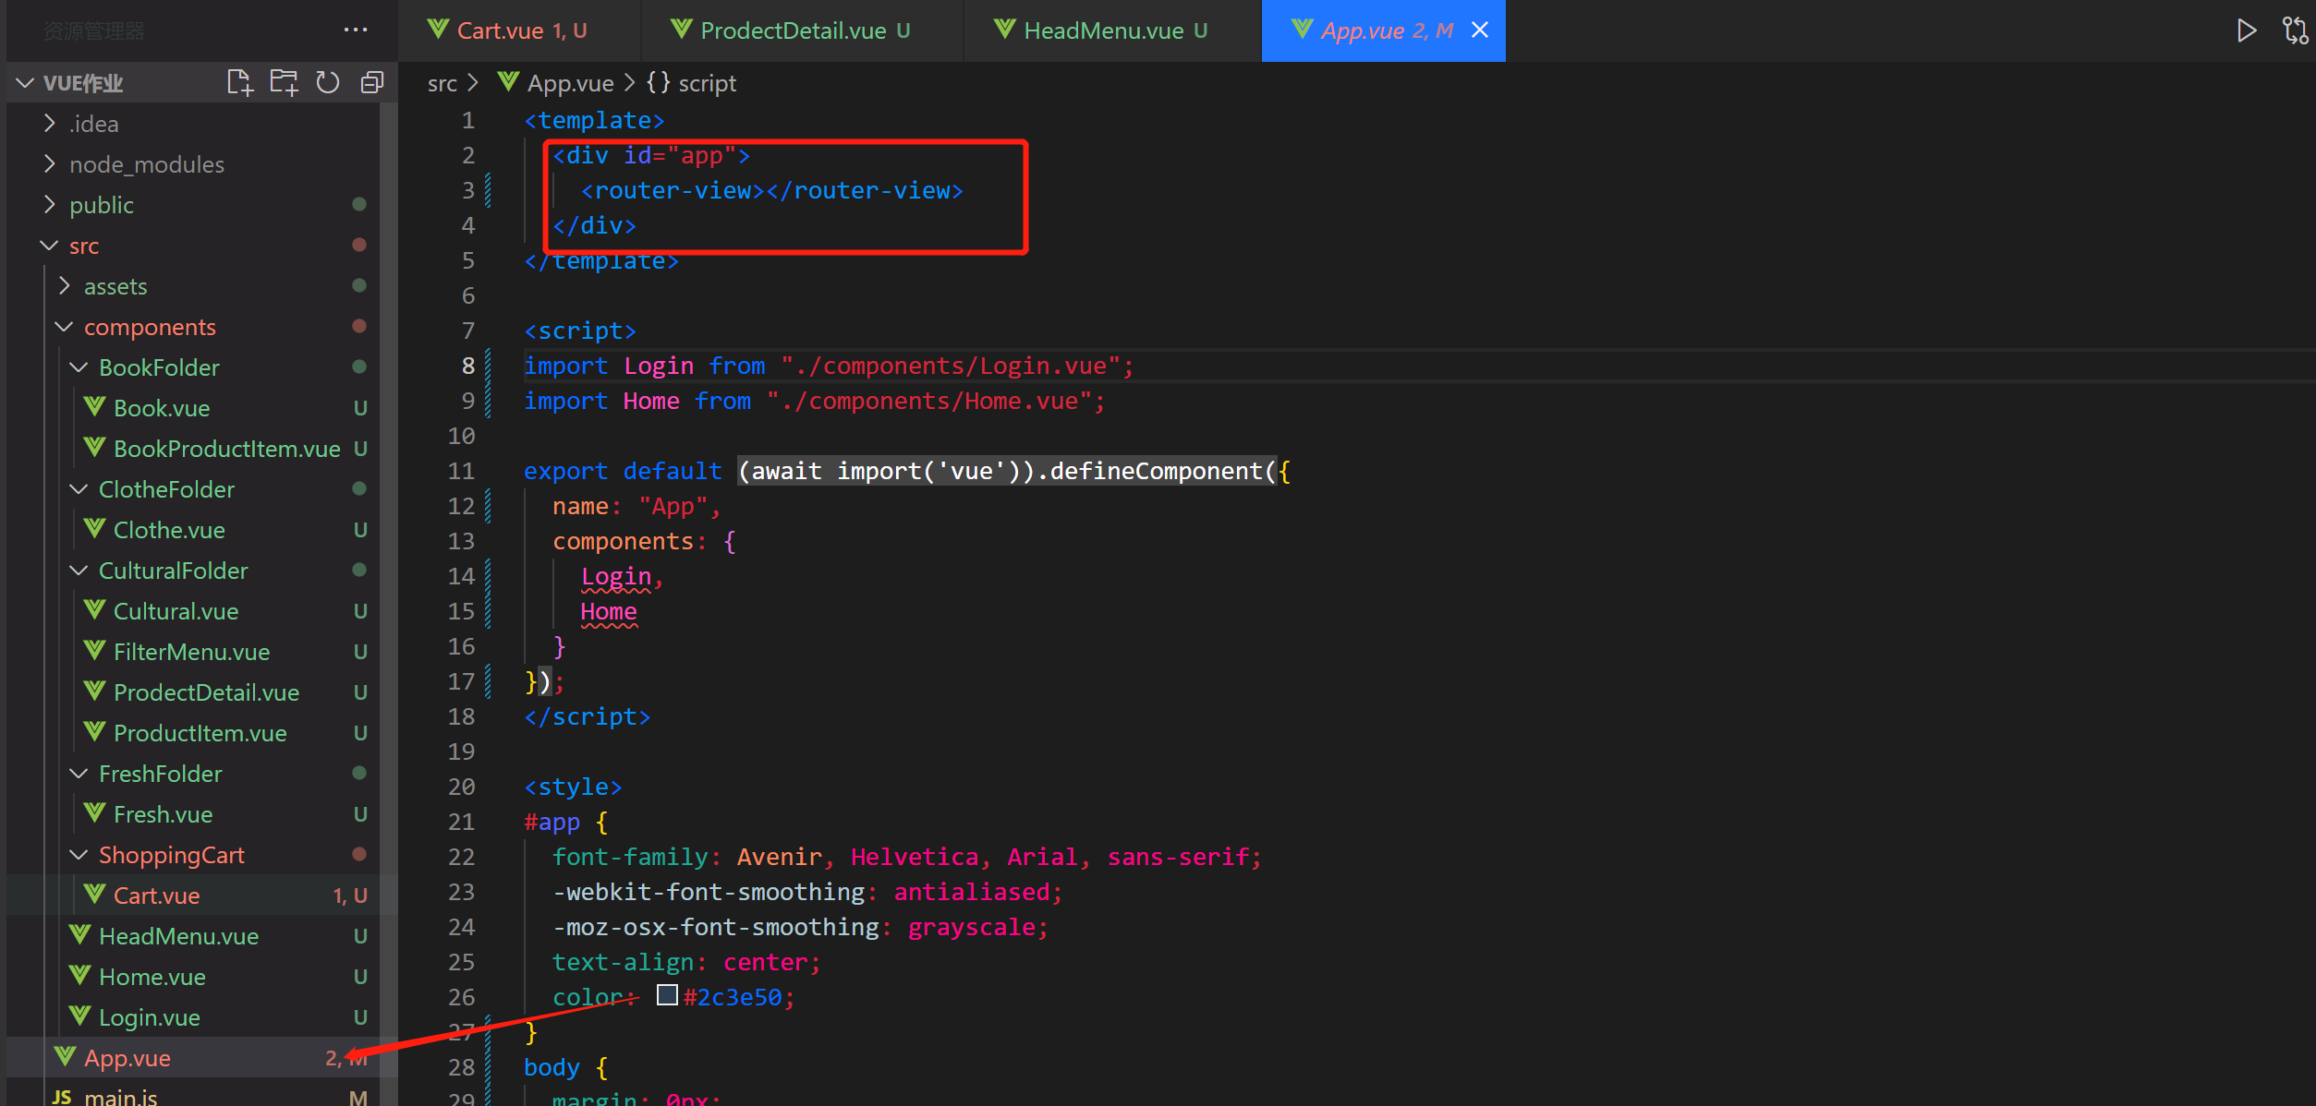Click line number 11 in the gutter
The image size is (2316, 1106).
(x=461, y=472)
